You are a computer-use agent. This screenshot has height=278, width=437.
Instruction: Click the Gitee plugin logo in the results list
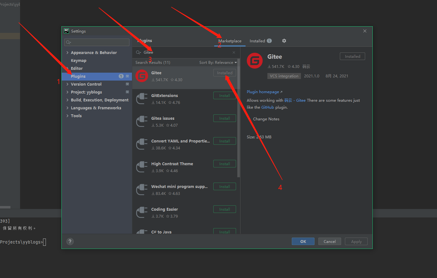(x=141, y=76)
